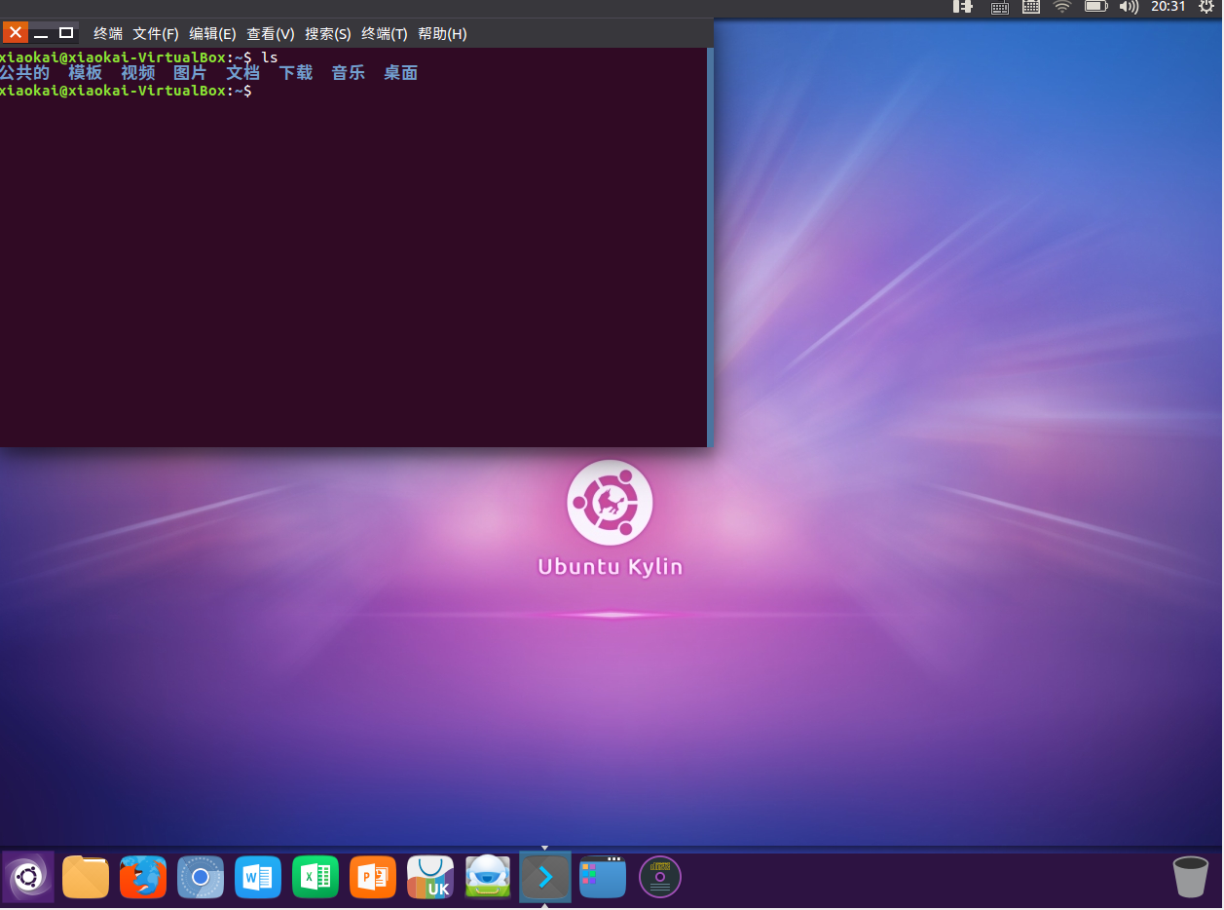
Task: Click the 视频 directory name
Action: tap(138, 73)
